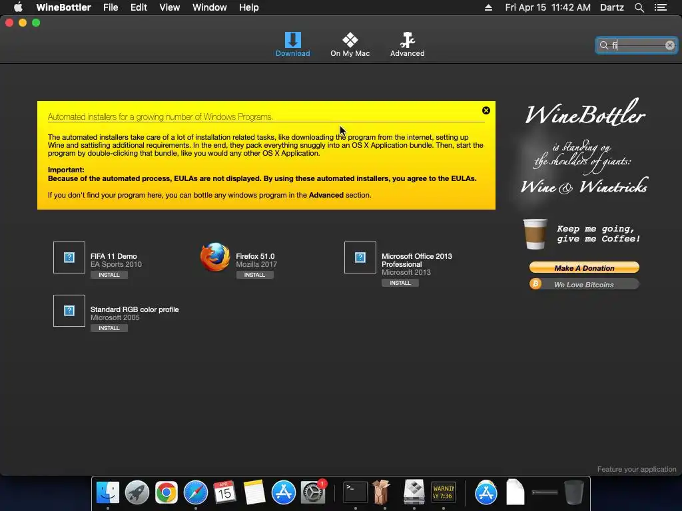Viewport: 682px width, 511px height.
Task: Click the We Love Bitcoins button
Action: click(x=584, y=285)
